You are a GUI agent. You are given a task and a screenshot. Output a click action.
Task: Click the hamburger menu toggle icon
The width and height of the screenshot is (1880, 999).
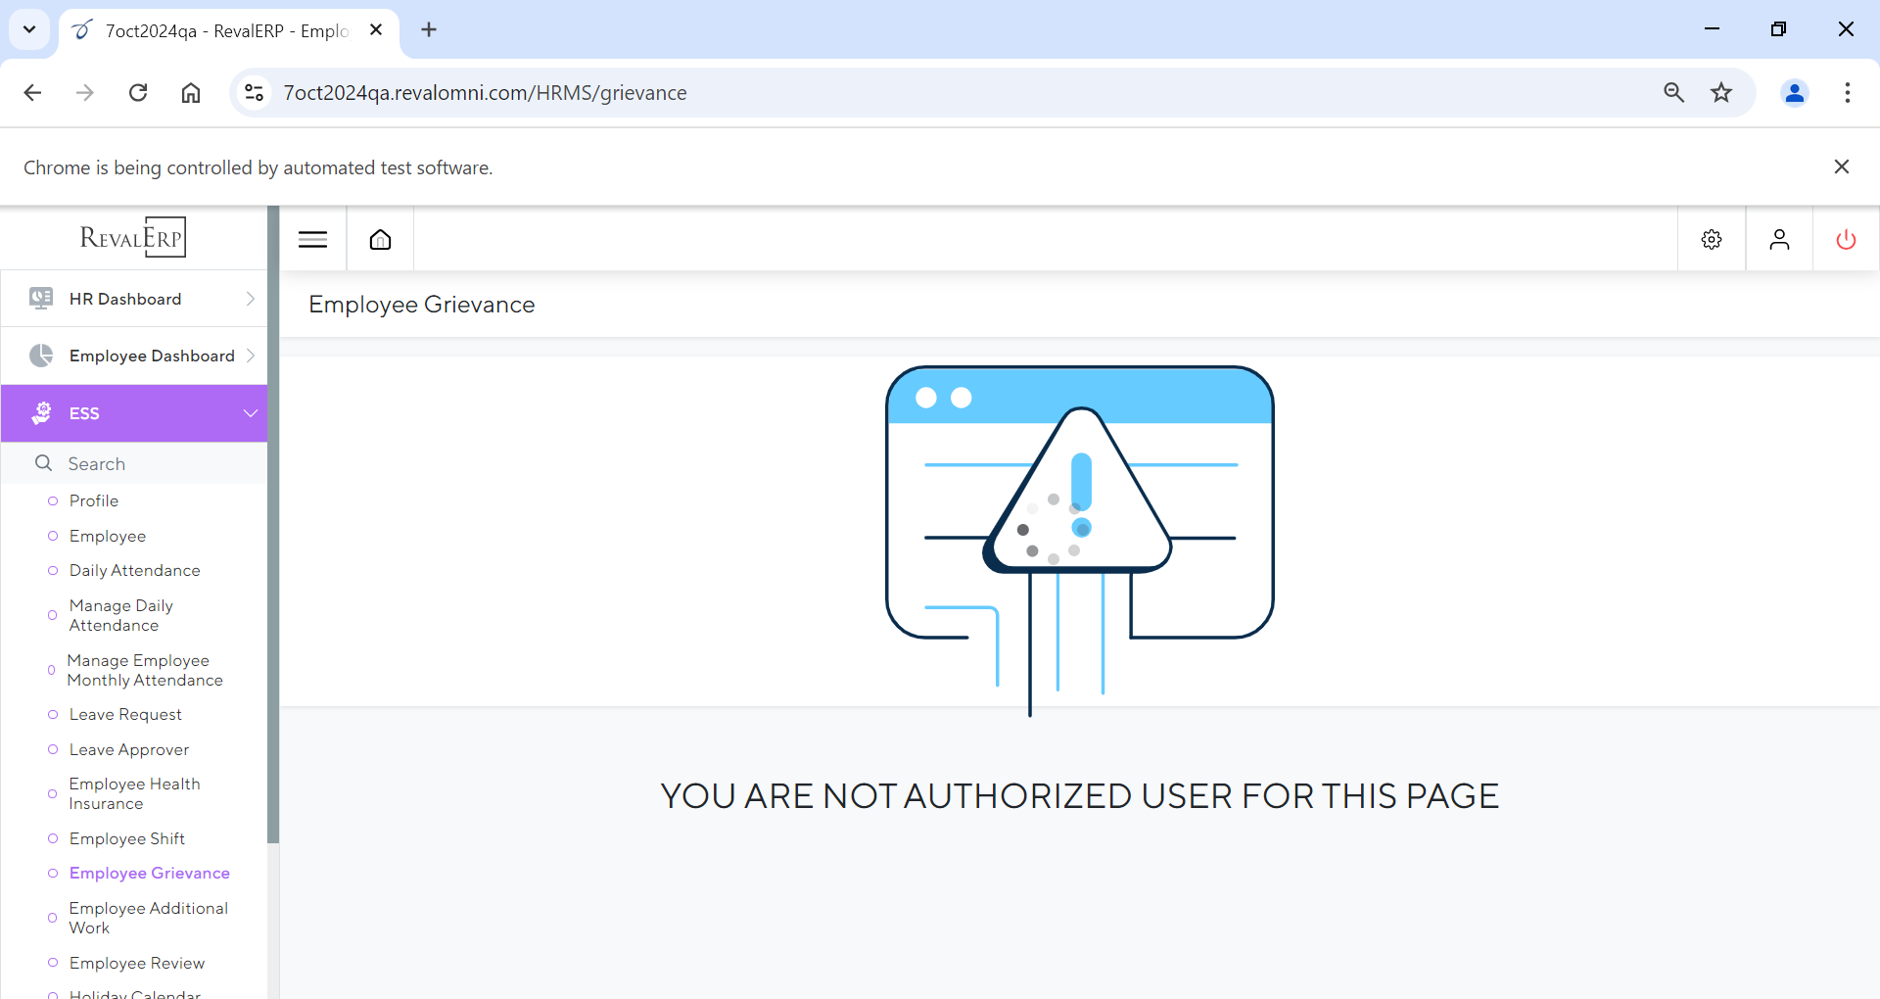[312, 240]
